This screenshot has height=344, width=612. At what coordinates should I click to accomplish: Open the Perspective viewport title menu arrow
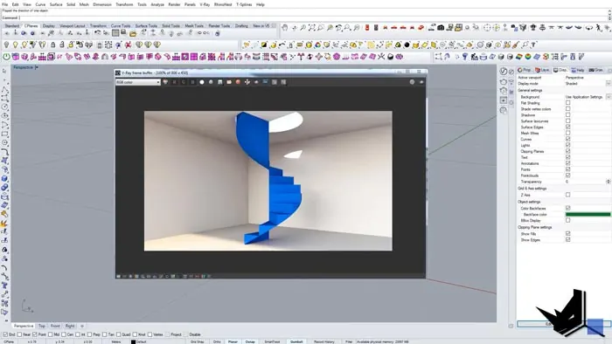(37, 67)
